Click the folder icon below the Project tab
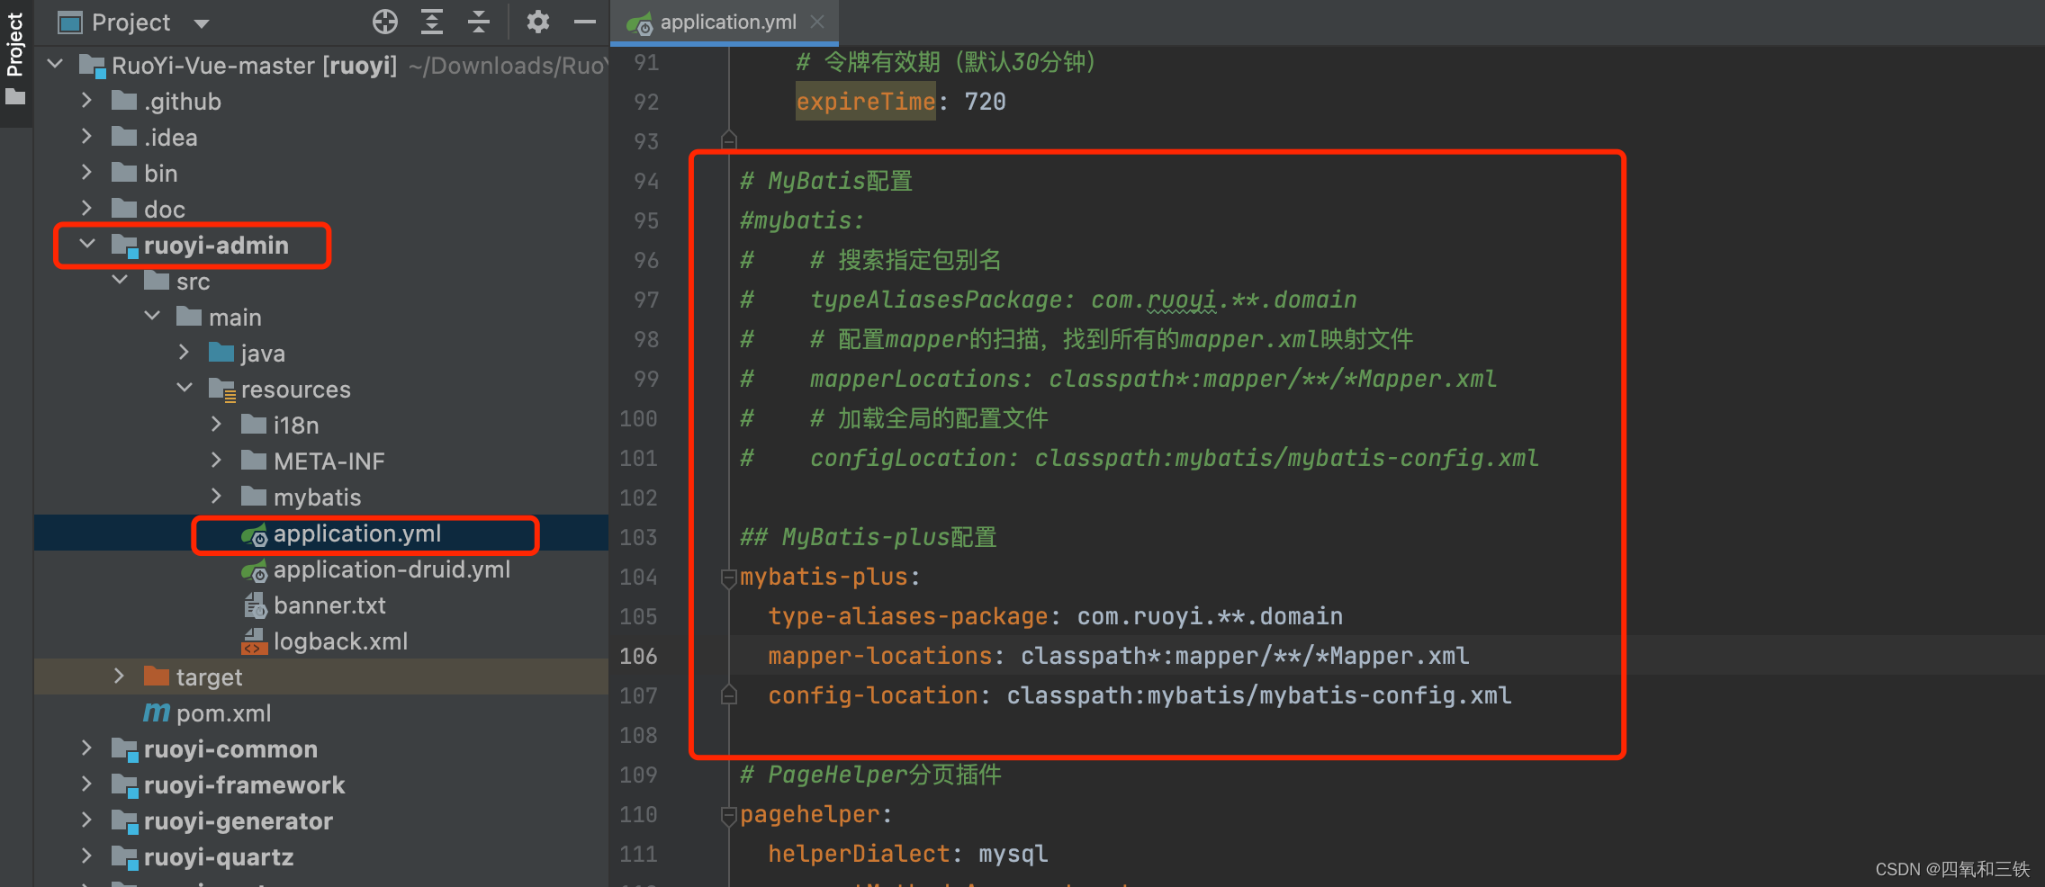 click(x=15, y=97)
